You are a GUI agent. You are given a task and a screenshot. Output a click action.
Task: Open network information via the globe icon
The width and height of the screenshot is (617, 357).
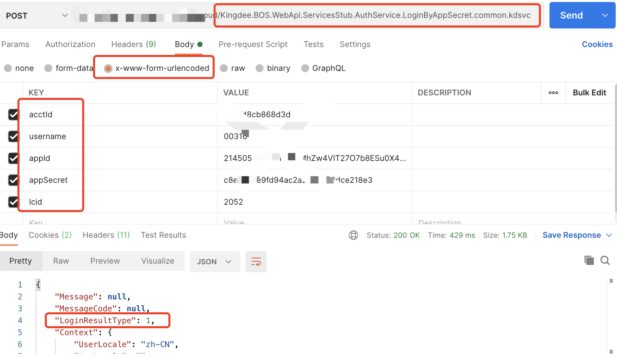(x=353, y=235)
